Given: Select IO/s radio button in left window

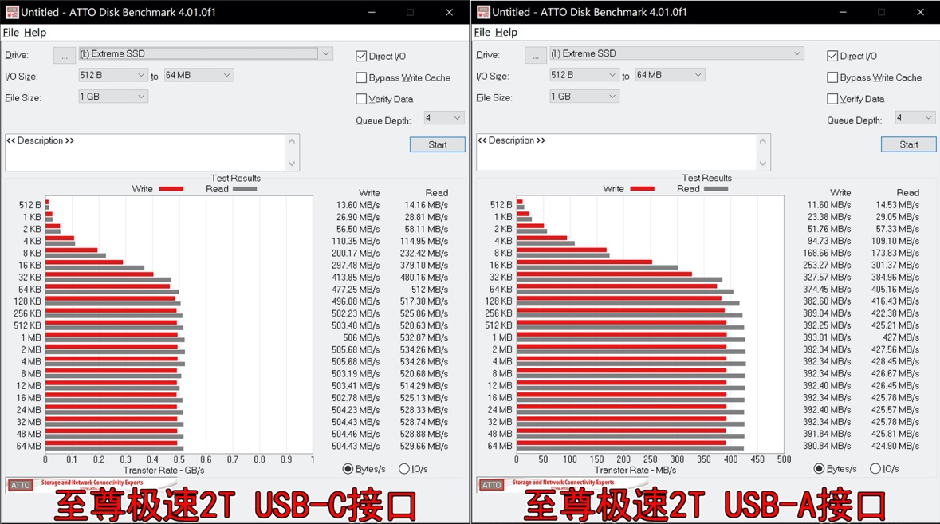Looking at the screenshot, I should coord(404,469).
